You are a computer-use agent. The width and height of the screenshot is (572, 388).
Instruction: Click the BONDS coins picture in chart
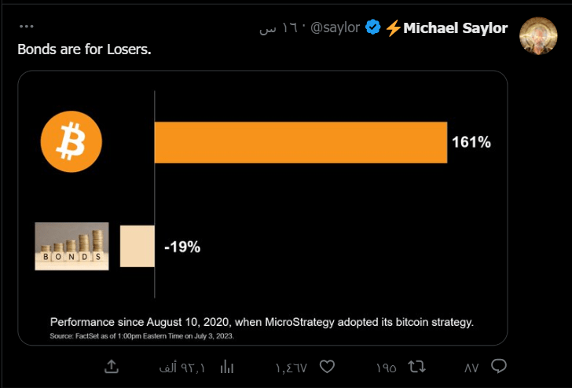[71, 246]
